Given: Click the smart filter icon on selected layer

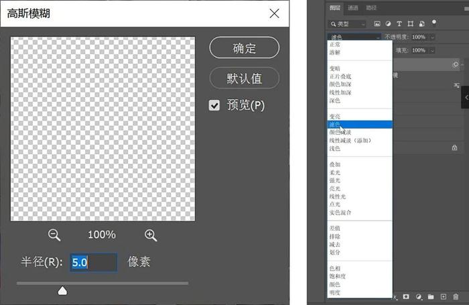Looking at the screenshot, I should (x=455, y=64).
